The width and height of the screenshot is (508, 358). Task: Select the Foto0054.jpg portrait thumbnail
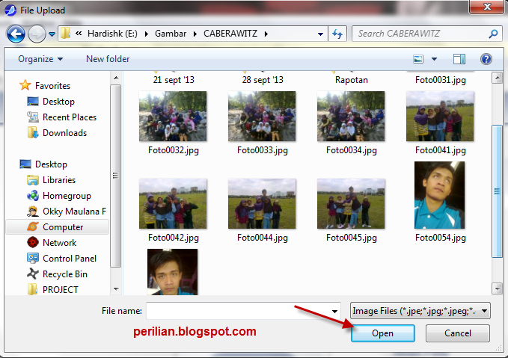click(440, 195)
